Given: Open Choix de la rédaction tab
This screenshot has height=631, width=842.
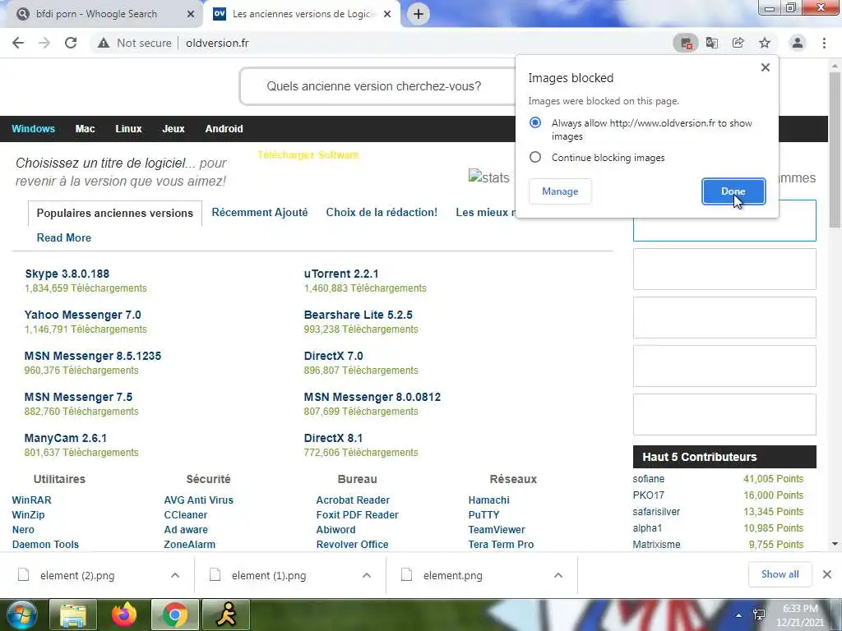Looking at the screenshot, I should (382, 213).
